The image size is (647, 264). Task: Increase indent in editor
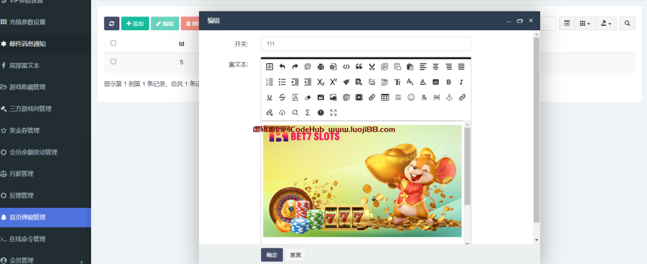295,82
